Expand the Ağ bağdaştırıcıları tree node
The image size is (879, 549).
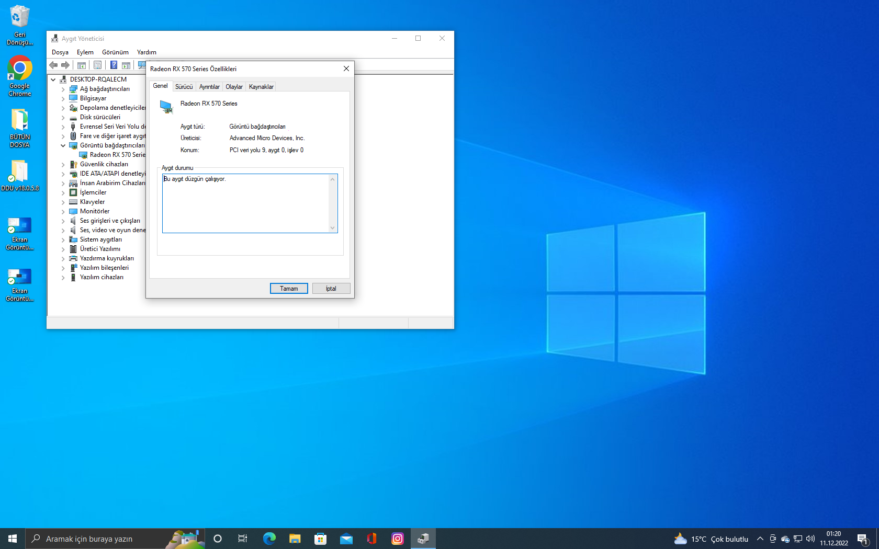(63, 89)
